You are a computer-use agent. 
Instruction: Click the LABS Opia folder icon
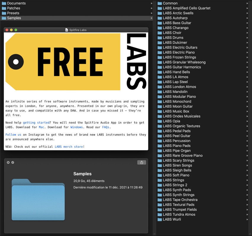coord(160,121)
